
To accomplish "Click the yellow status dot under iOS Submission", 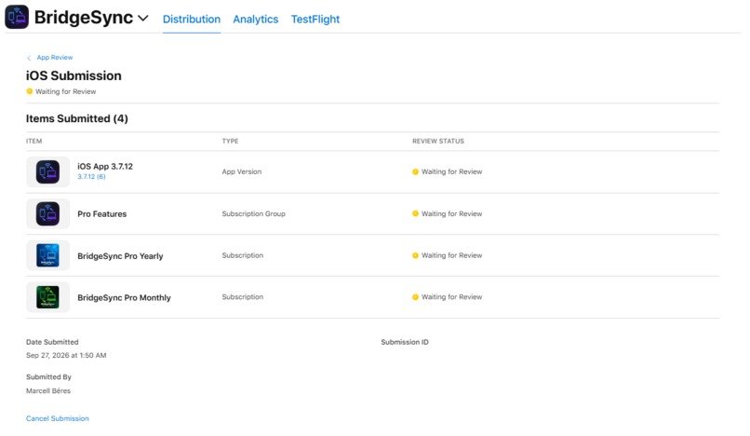I will tap(30, 91).
